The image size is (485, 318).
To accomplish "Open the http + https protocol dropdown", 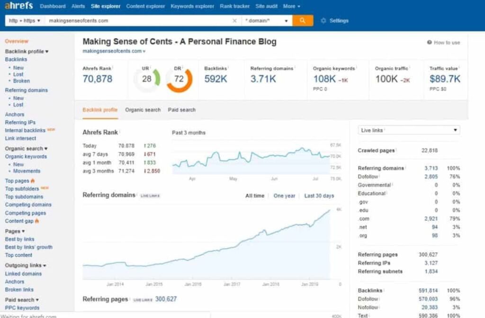I will click(25, 21).
